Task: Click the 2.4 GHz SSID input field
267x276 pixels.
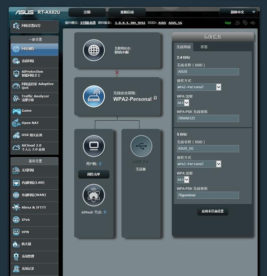Action: point(208,72)
